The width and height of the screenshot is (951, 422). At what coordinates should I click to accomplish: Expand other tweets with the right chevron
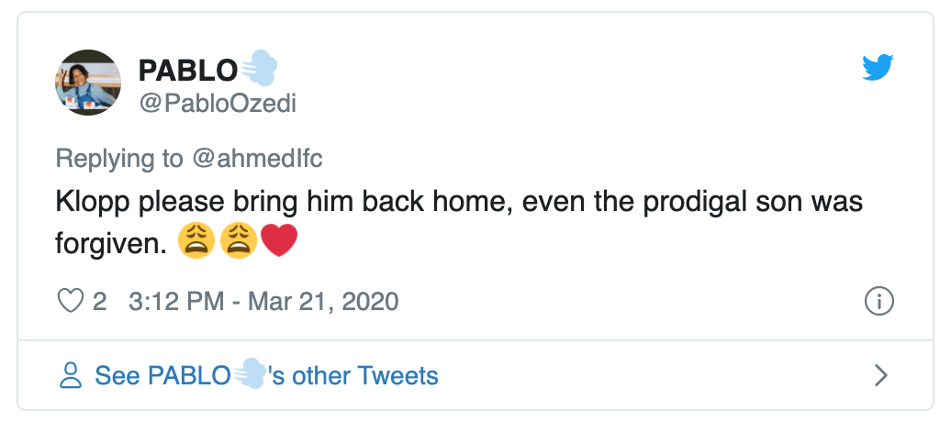(880, 375)
